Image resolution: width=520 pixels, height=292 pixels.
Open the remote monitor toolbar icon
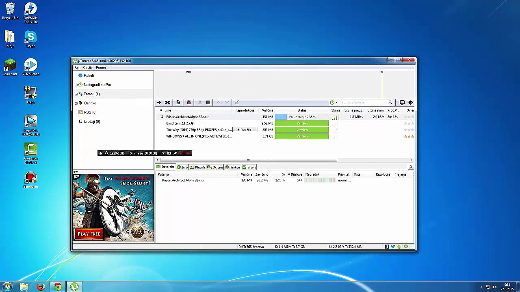tap(402, 103)
